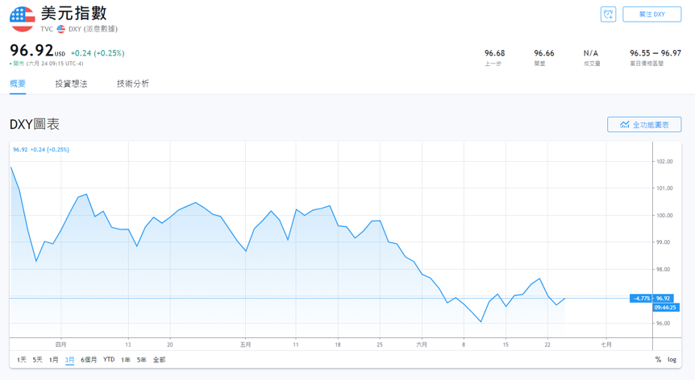Open the 技術分析 tab

point(132,84)
